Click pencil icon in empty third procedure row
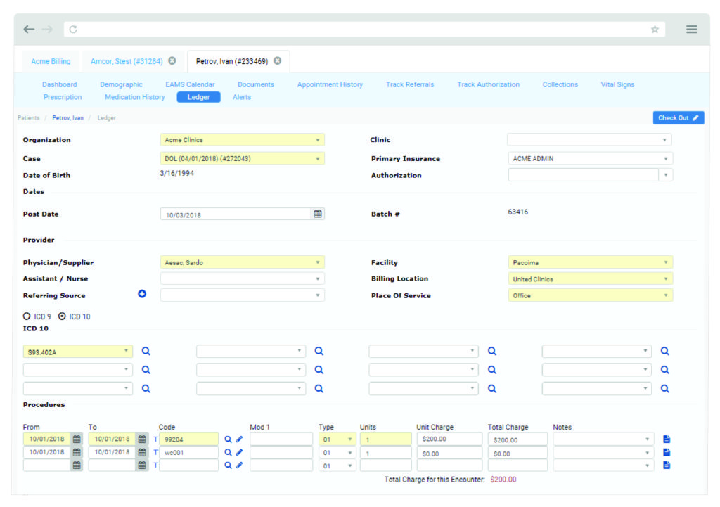720x507 pixels. pos(239,466)
